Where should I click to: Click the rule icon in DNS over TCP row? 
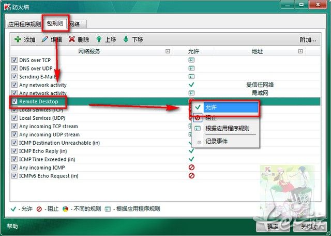(191, 60)
